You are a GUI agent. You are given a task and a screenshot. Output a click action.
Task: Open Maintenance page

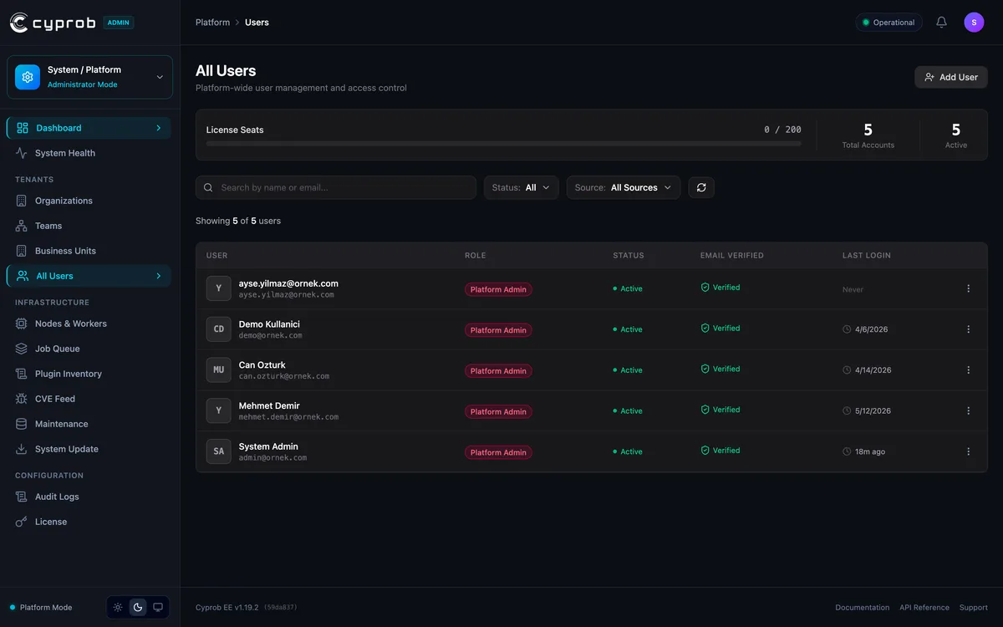pos(89,424)
